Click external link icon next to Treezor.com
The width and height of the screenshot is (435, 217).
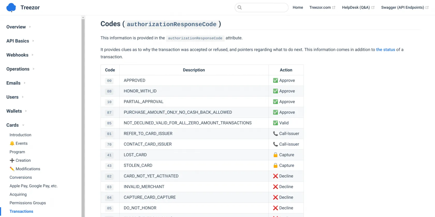[334, 7]
